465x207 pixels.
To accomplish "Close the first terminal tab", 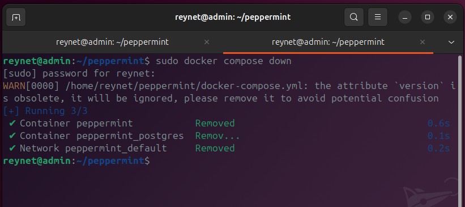I will coord(207,42).
